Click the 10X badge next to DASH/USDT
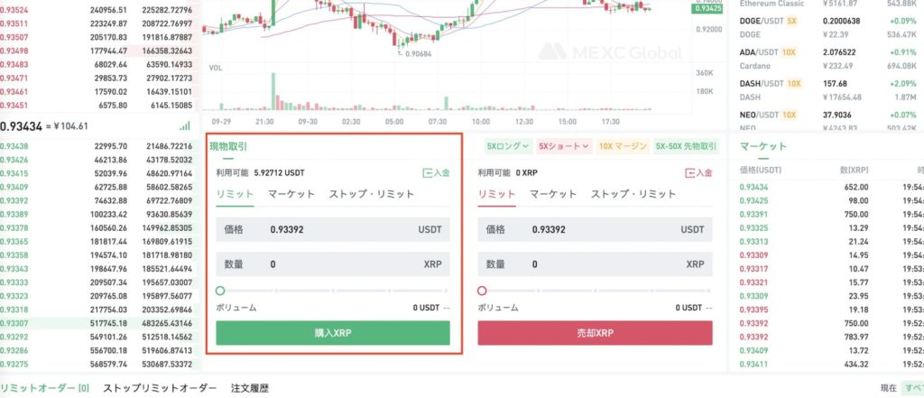The width and height of the screenshot is (924, 398). coord(793,84)
